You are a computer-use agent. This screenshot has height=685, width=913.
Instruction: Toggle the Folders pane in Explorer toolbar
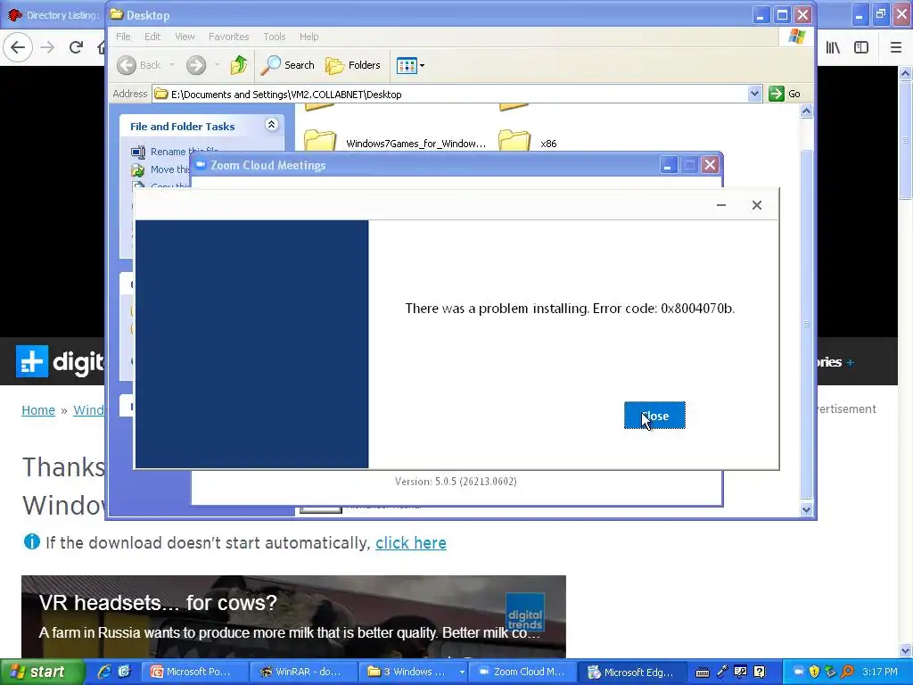tap(353, 65)
